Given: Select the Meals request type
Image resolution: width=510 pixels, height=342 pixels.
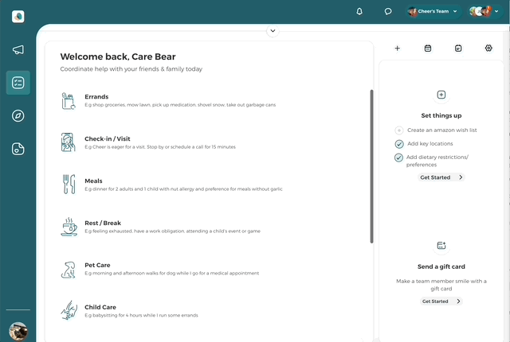Looking at the screenshot, I should coord(209,185).
